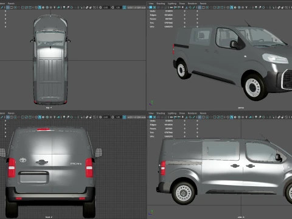
Task: Click Exposure value field in front view panel
Action: [106, 117]
